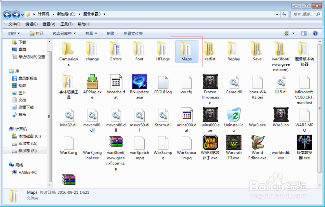Click the search box 搜索 魔兽

[305, 14]
